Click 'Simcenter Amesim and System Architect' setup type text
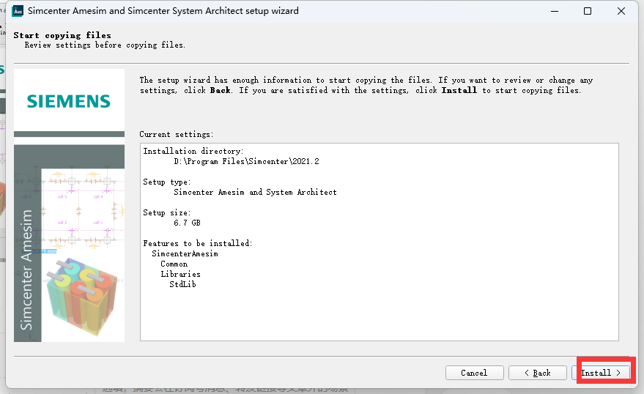This screenshot has width=644, height=394. 255,192
